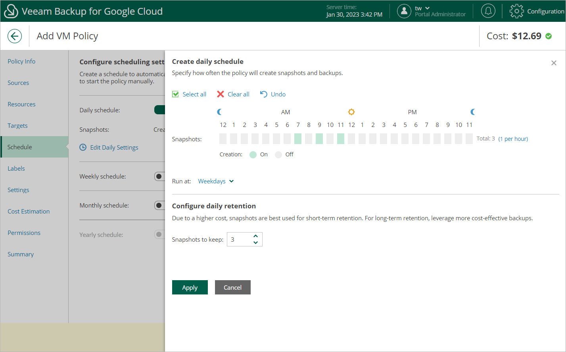Click the Clear all link
Viewport: 566px width, 352px height.
238,94
